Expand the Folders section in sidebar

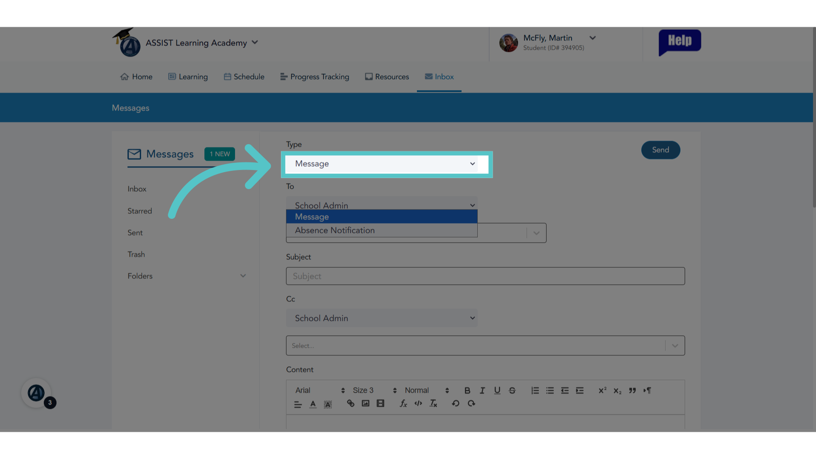click(x=187, y=276)
